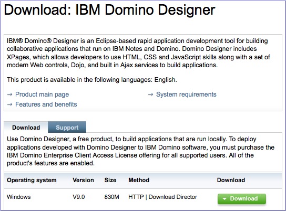The width and height of the screenshot is (286, 211).
Task: Click the Method column header
Action: coord(139,180)
